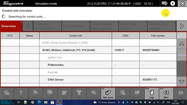Select the DWA Sensor row
The image size is (187, 105).
click(x=89, y=80)
